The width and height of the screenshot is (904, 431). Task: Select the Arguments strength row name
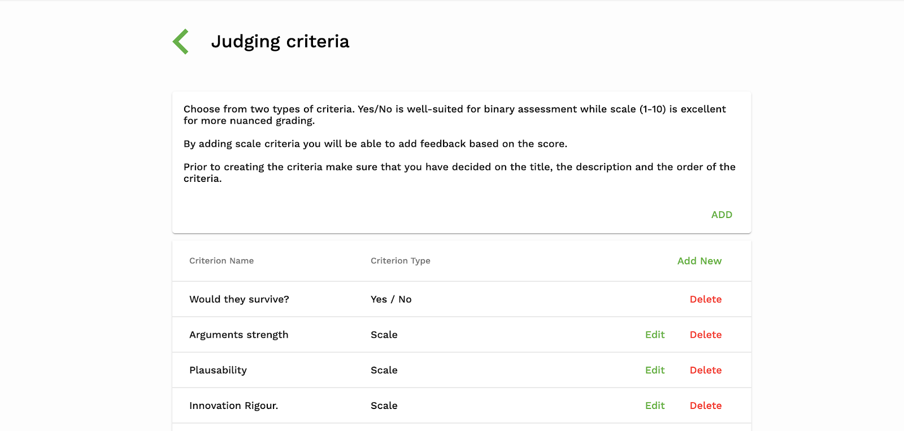(x=238, y=335)
